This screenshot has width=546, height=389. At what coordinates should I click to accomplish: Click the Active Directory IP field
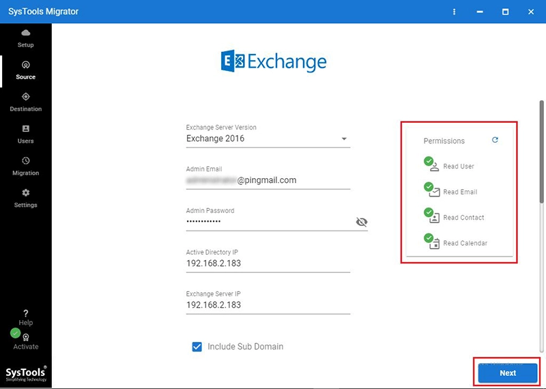(268, 263)
